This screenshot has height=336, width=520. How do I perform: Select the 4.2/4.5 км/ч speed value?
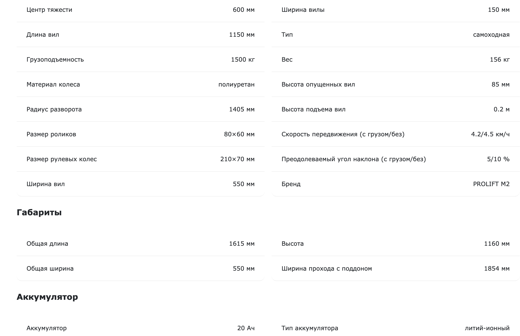(x=490, y=134)
